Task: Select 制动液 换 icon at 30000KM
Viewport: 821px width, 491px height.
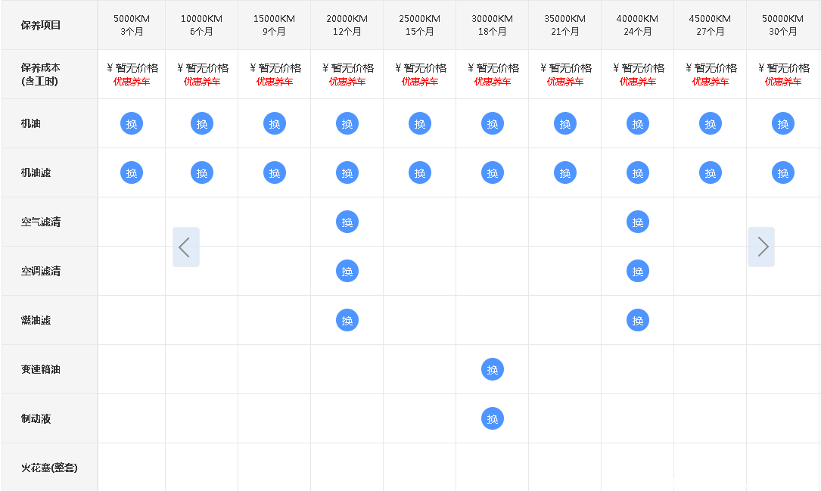Action: pyautogui.click(x=493, y=418)
